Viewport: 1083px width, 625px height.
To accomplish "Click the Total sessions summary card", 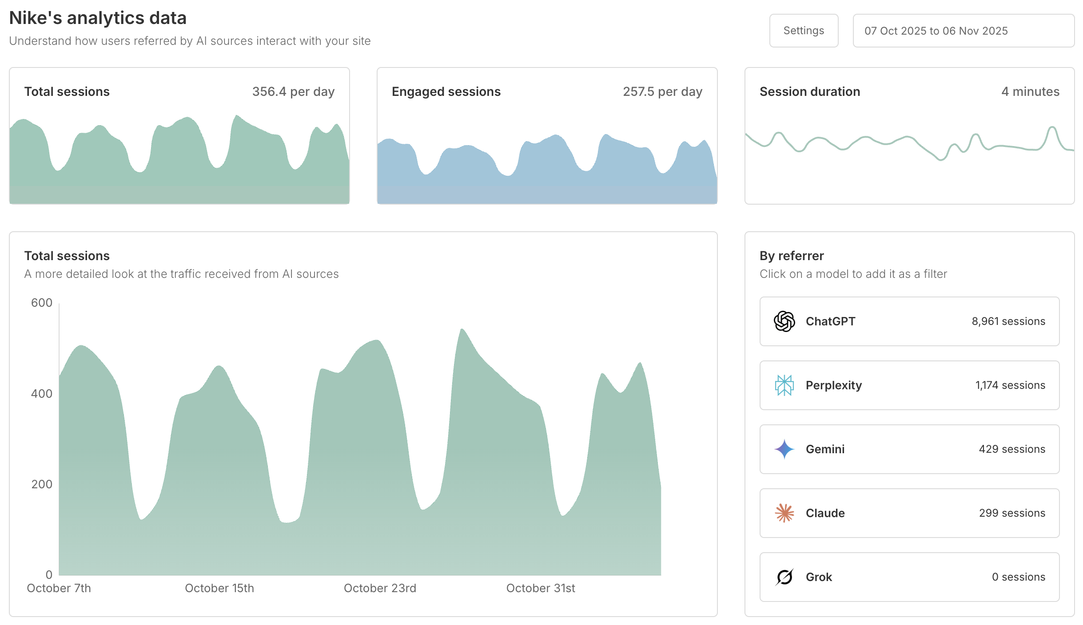I will 179,136.
